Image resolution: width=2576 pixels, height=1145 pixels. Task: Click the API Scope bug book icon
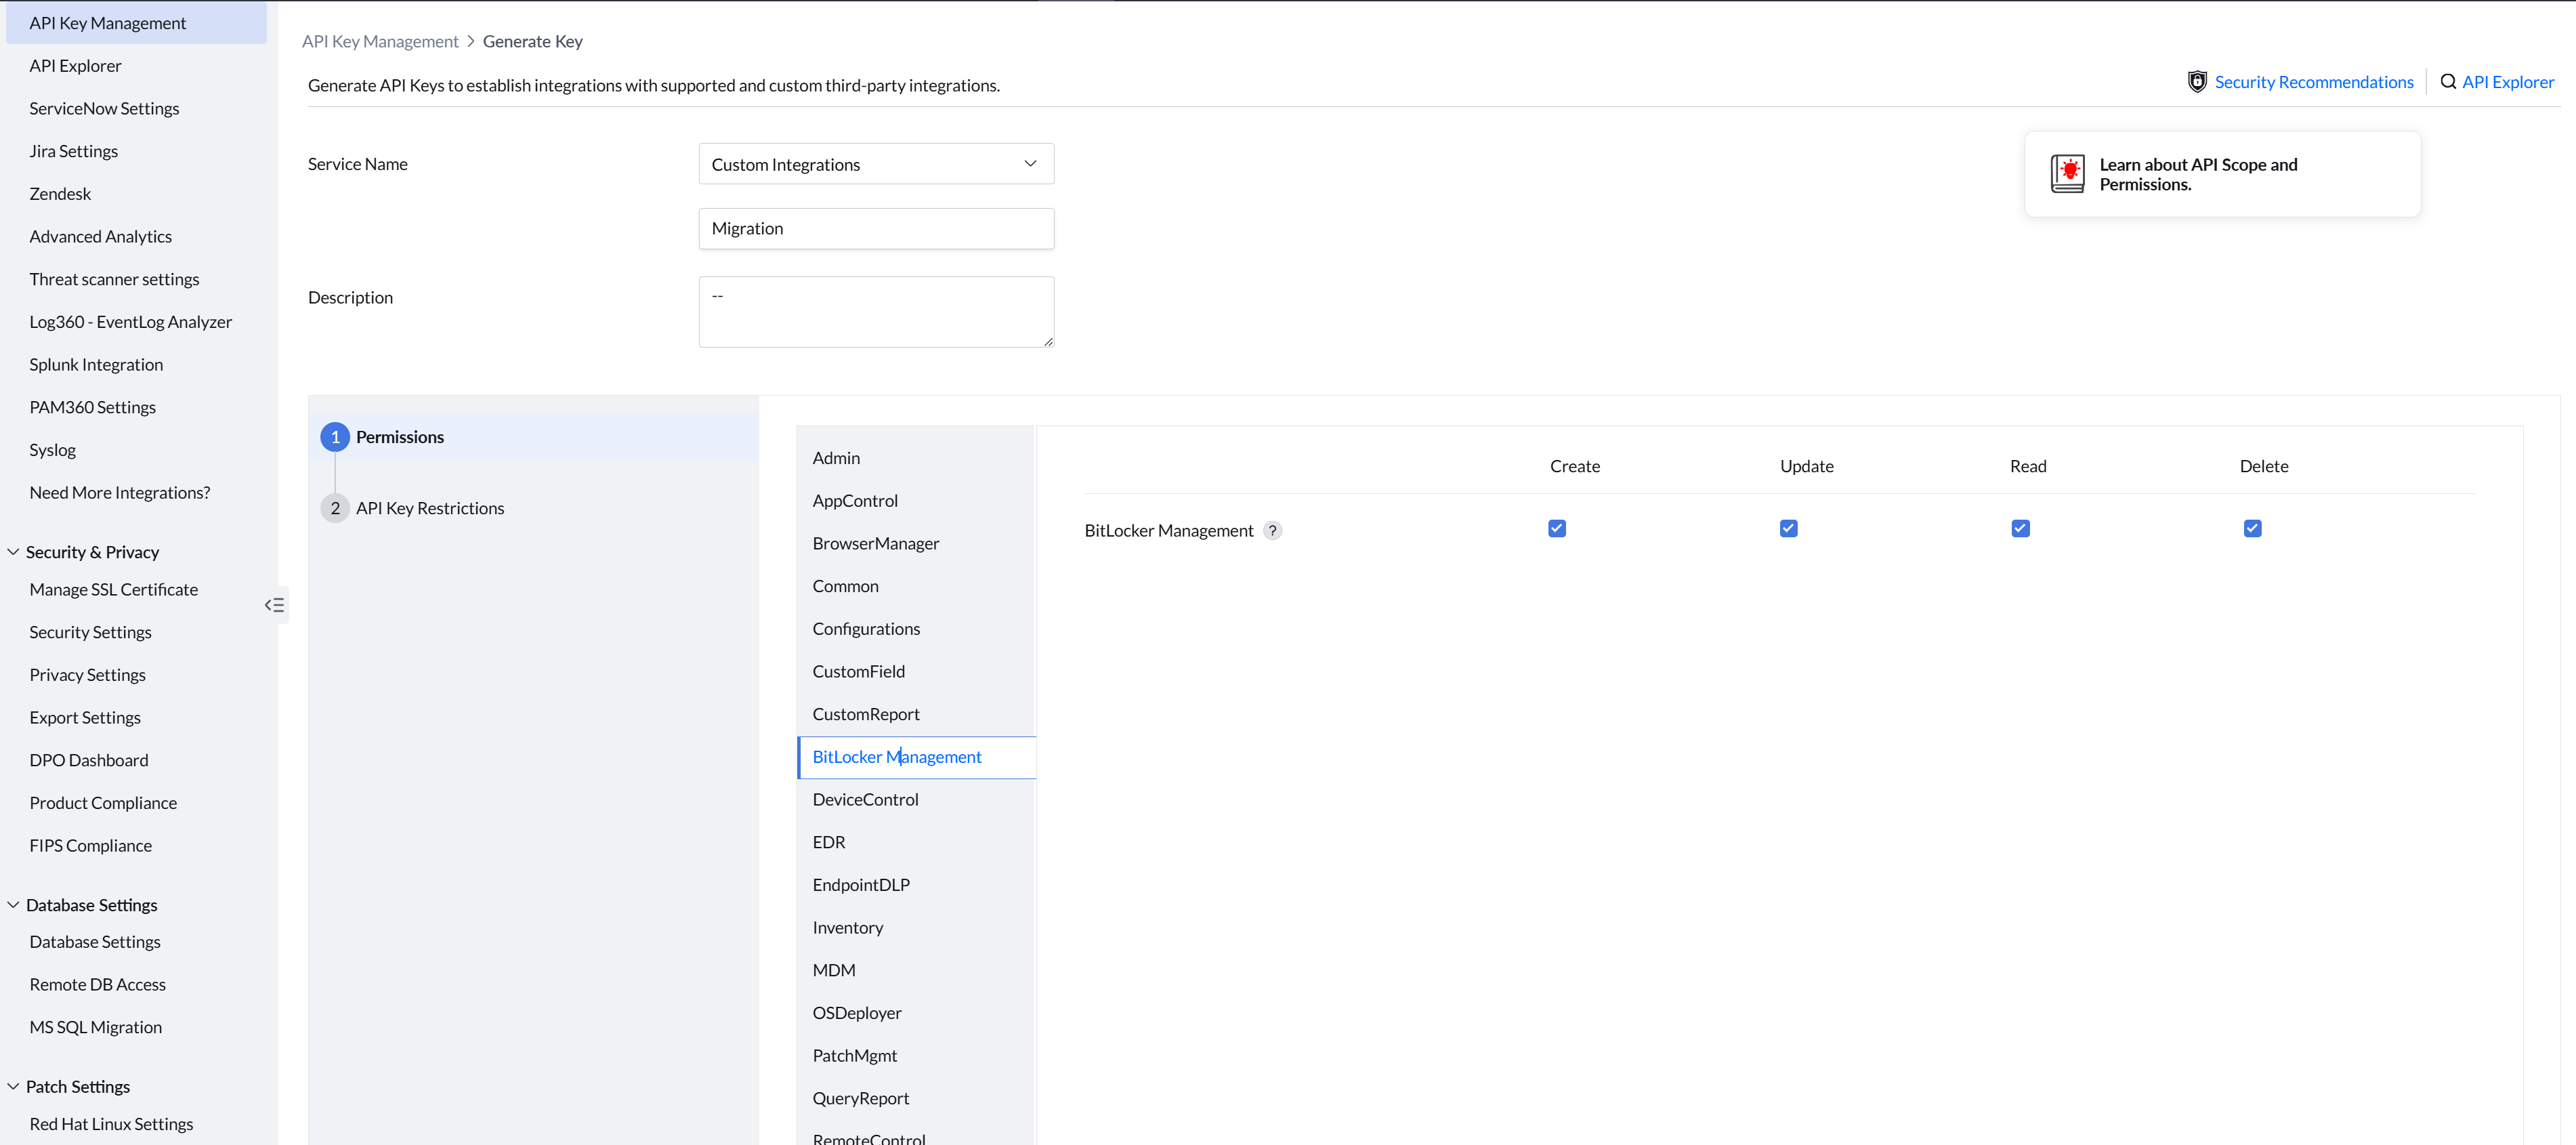click(x=2067, y=174)
